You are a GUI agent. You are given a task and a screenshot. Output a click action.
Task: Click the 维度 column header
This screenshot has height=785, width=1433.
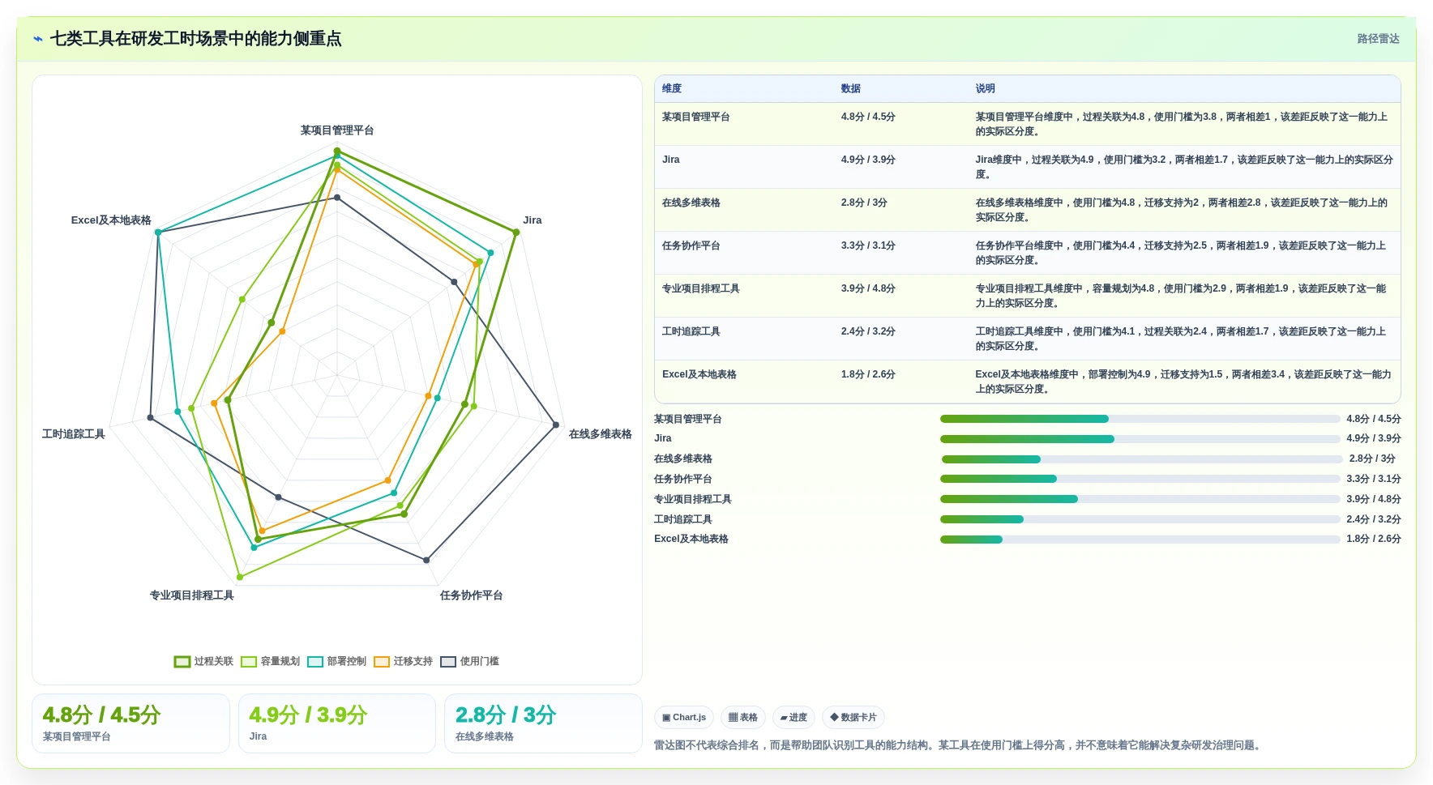pyautogui.click(x=672, y=88)
